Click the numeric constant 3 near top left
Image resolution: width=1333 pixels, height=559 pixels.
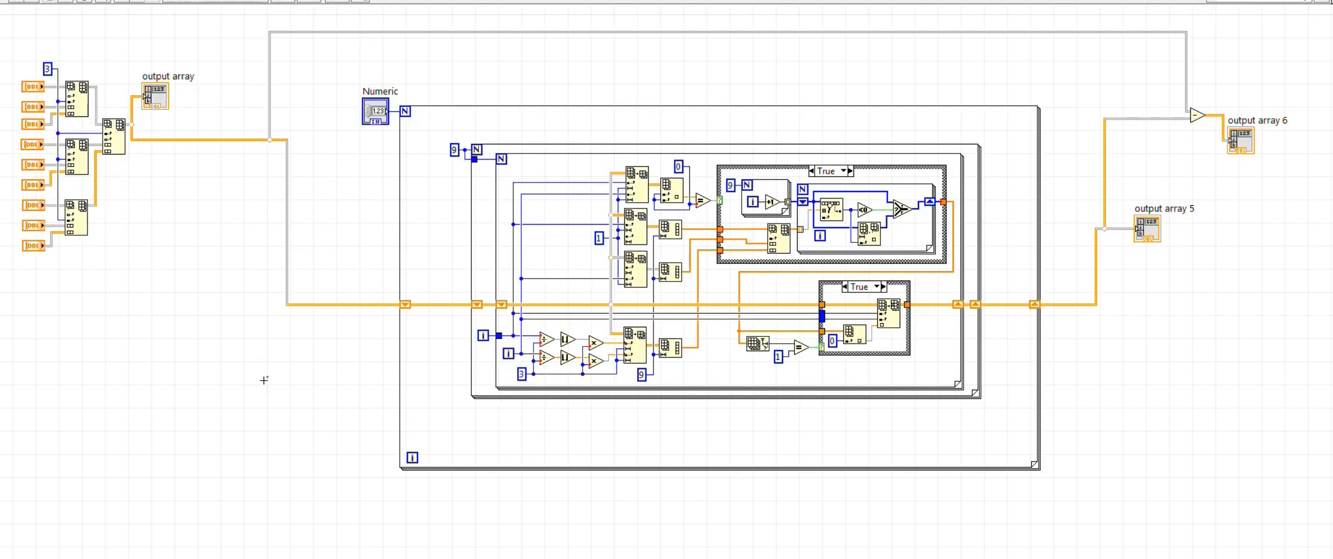[x=48, y=68]
